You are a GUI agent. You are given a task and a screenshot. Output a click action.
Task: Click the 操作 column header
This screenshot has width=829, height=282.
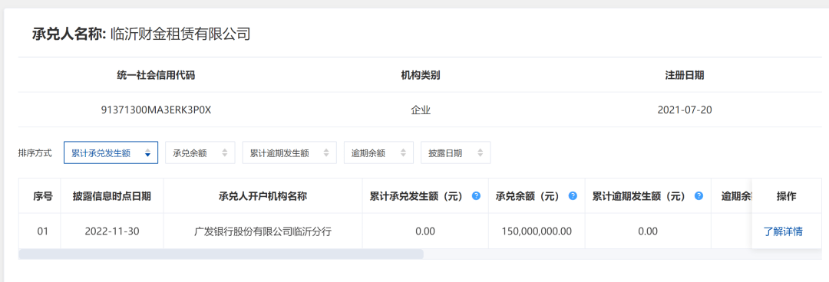click(x=787, y=196)
